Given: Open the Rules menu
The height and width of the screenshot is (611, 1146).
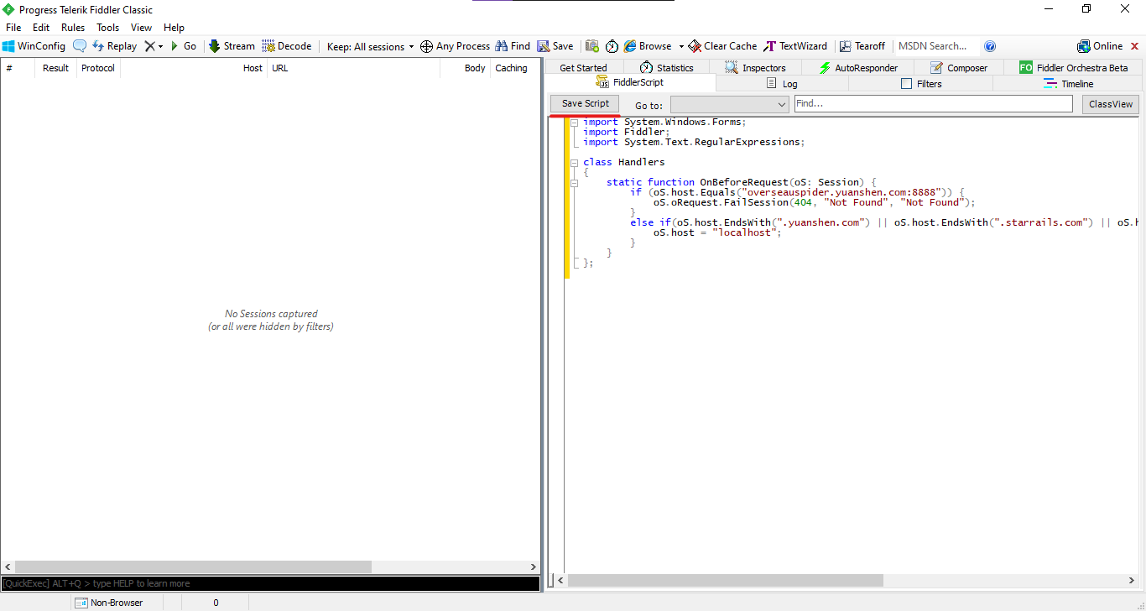Looking at the screenshot, I should pos(73,28).
